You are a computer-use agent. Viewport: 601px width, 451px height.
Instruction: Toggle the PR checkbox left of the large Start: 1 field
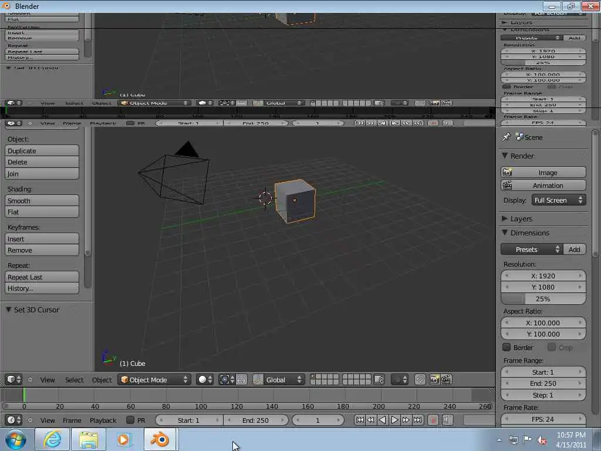click(130, 420)
